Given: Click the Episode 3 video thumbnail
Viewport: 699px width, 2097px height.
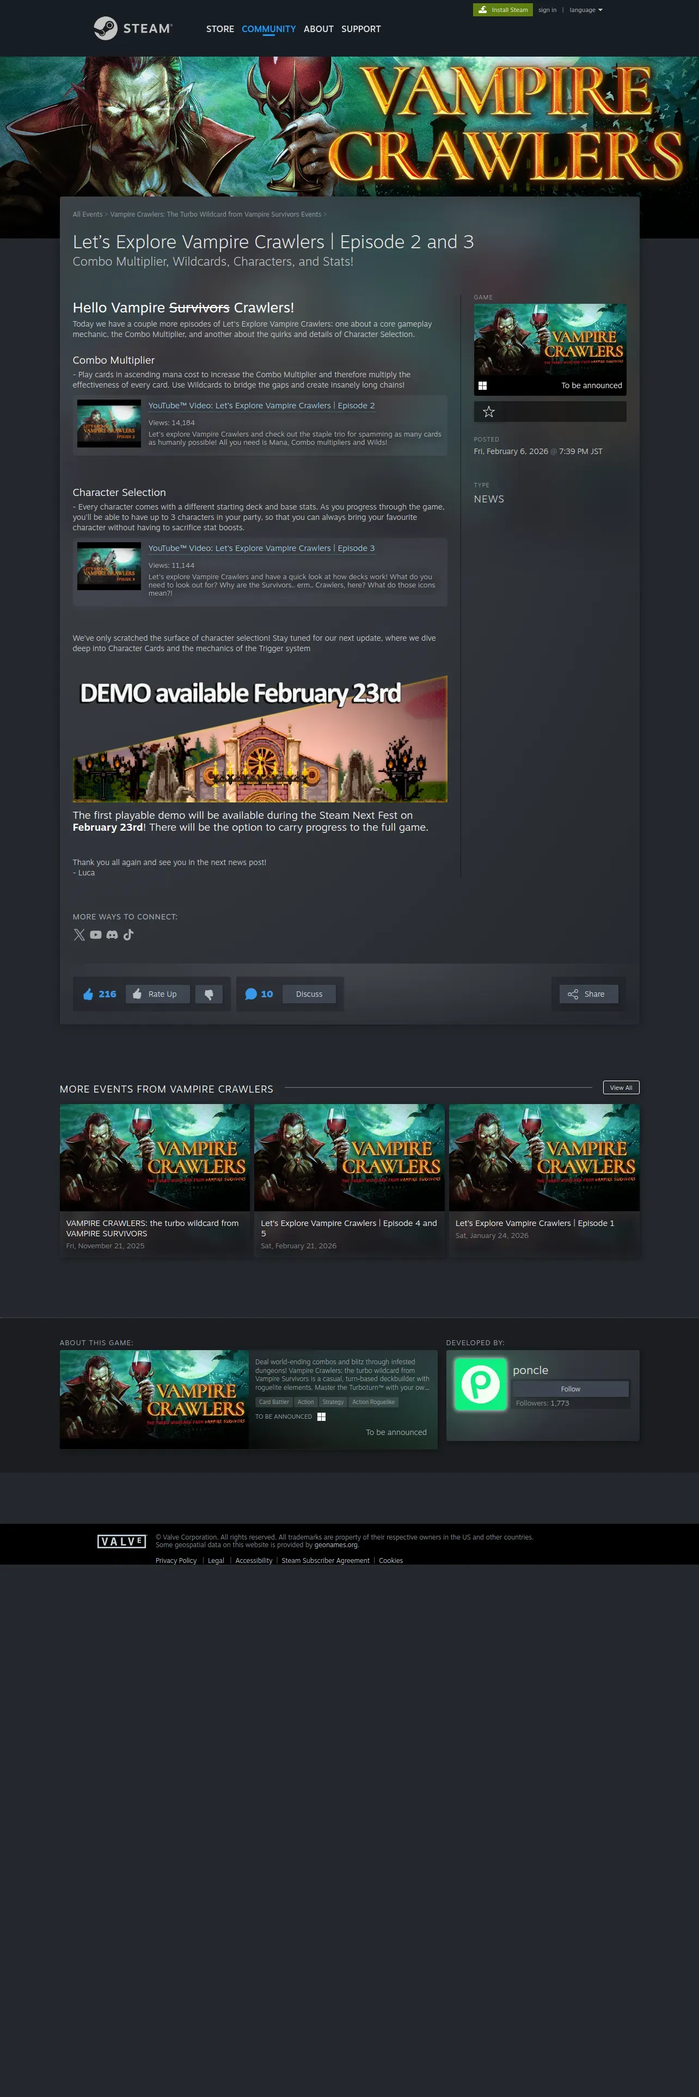Looking at the screenshot, I should (109, 566).
